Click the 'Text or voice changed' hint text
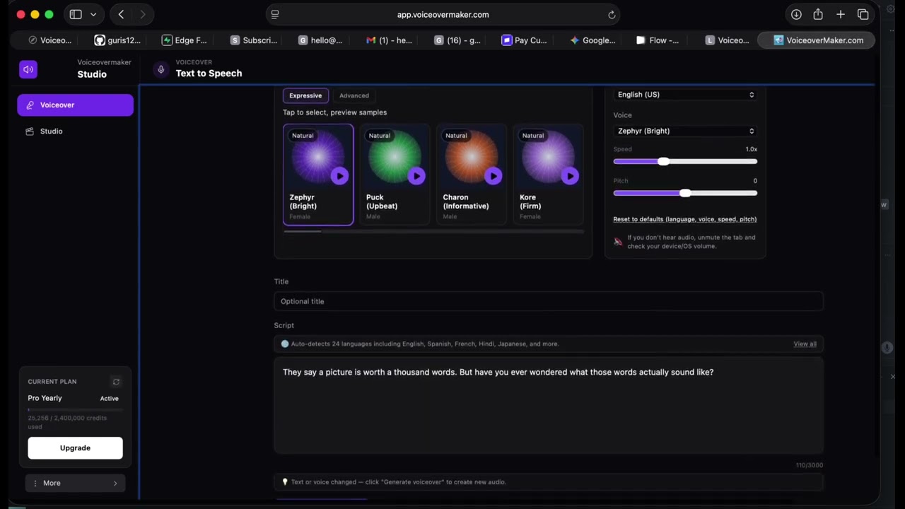The image size is (905, 509). (399, 482)
